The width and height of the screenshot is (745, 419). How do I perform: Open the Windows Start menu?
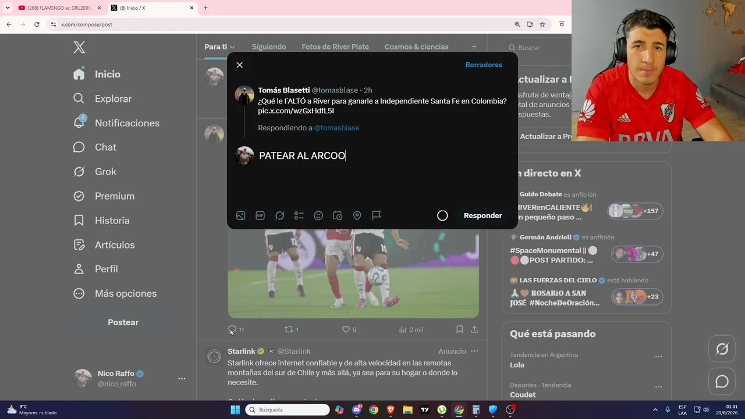pos(235,410)
